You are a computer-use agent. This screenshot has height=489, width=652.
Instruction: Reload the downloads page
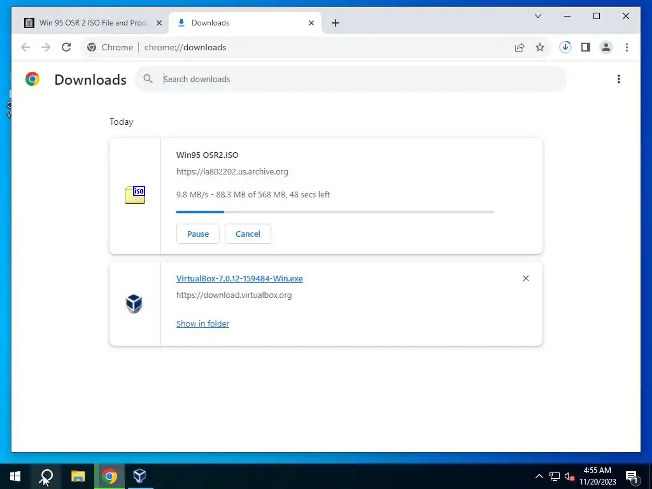tap(66, 47)
